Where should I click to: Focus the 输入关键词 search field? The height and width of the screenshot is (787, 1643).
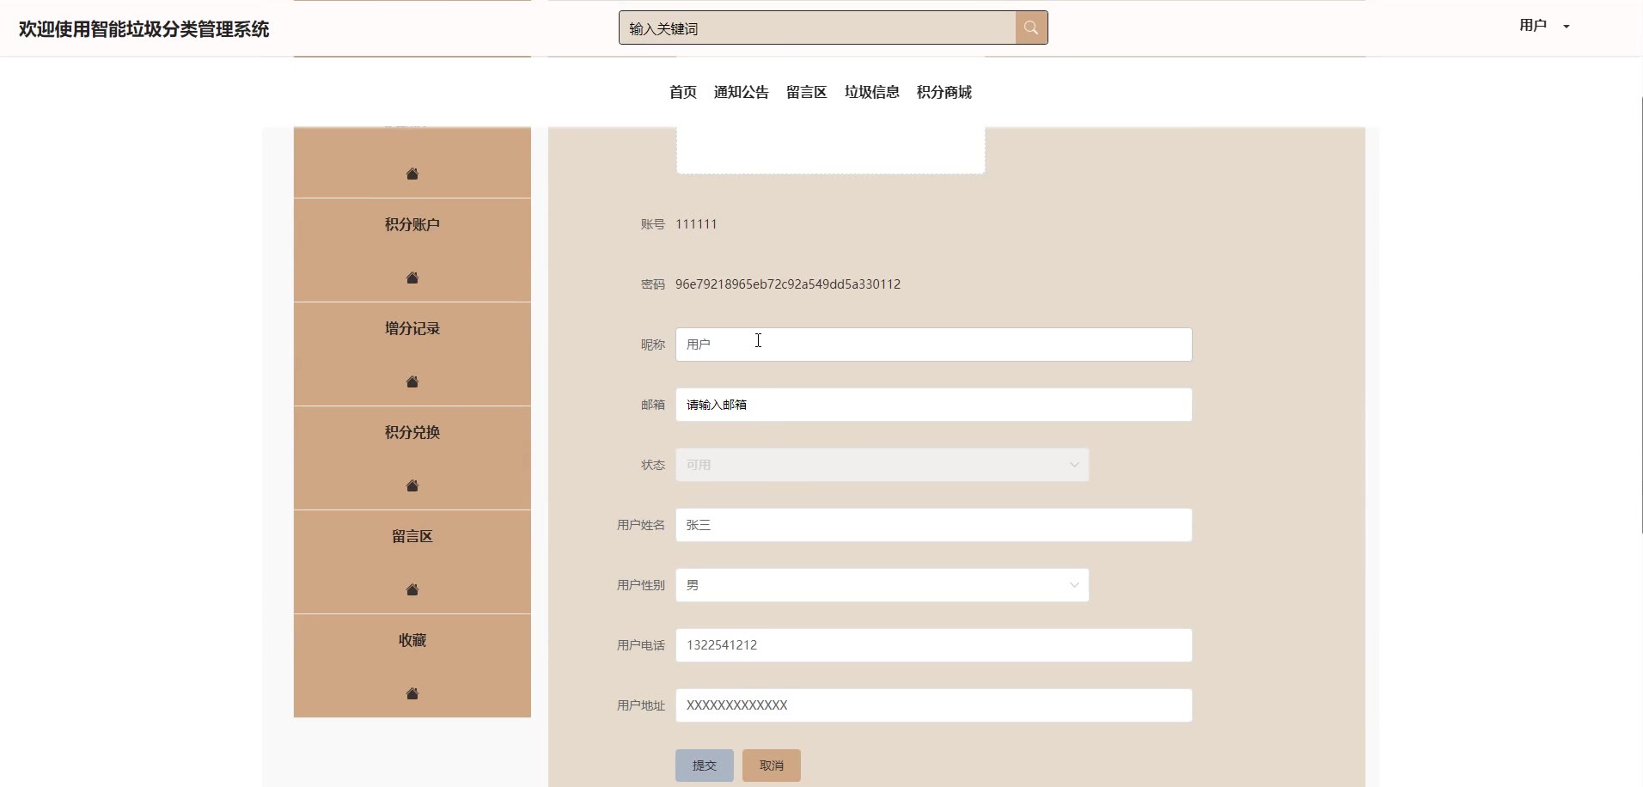coord(817,27)
